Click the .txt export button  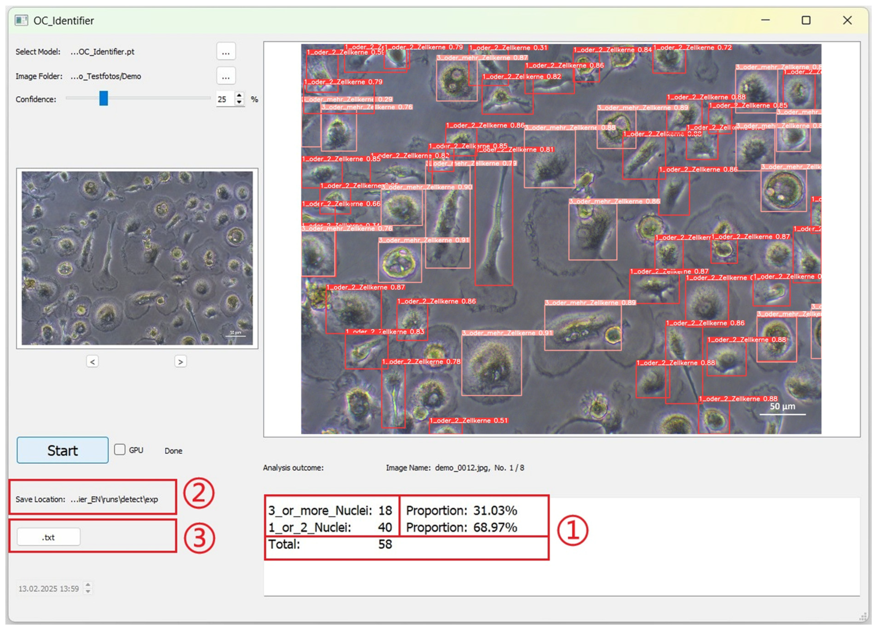tap(49, 537)
